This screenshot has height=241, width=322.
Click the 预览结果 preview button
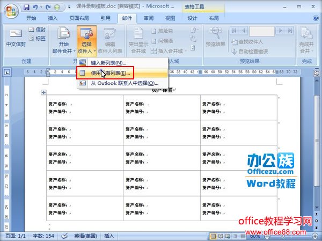[x=215, y=37]
